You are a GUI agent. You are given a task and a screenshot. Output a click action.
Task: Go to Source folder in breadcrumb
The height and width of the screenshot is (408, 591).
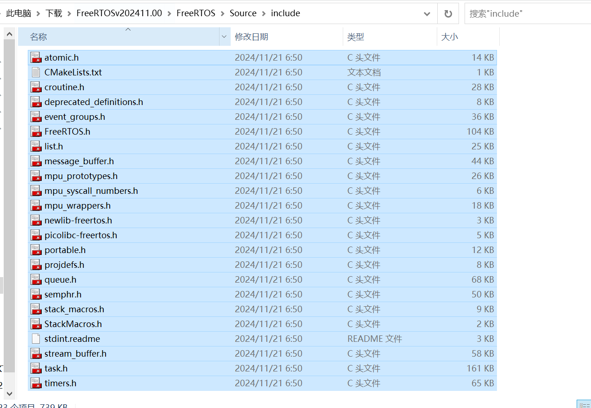[243, 13]
